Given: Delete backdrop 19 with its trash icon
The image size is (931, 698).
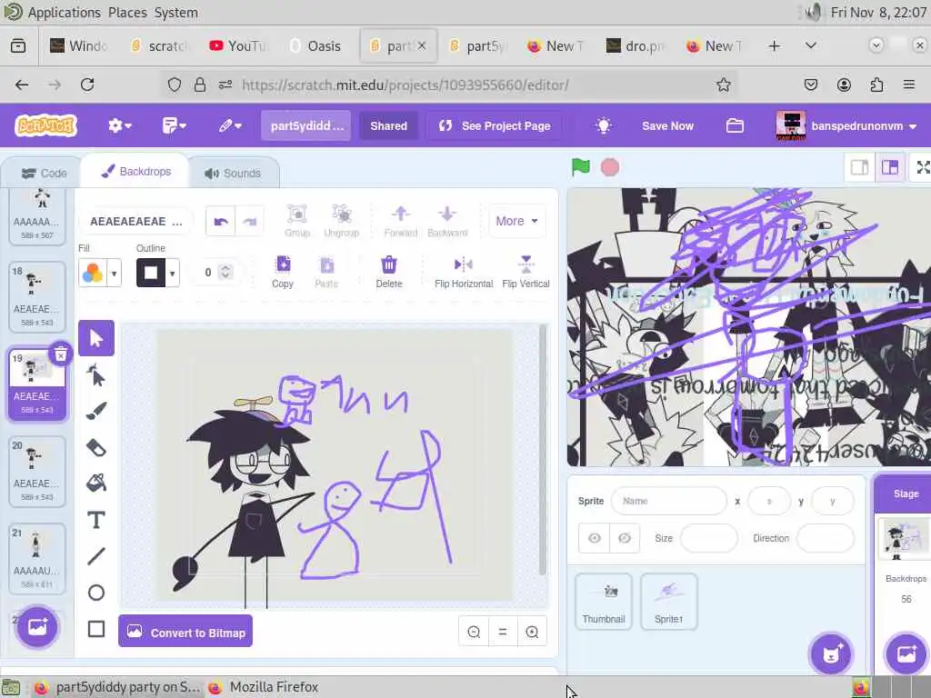Looking at the screenshot, I should tap(61, 355).
